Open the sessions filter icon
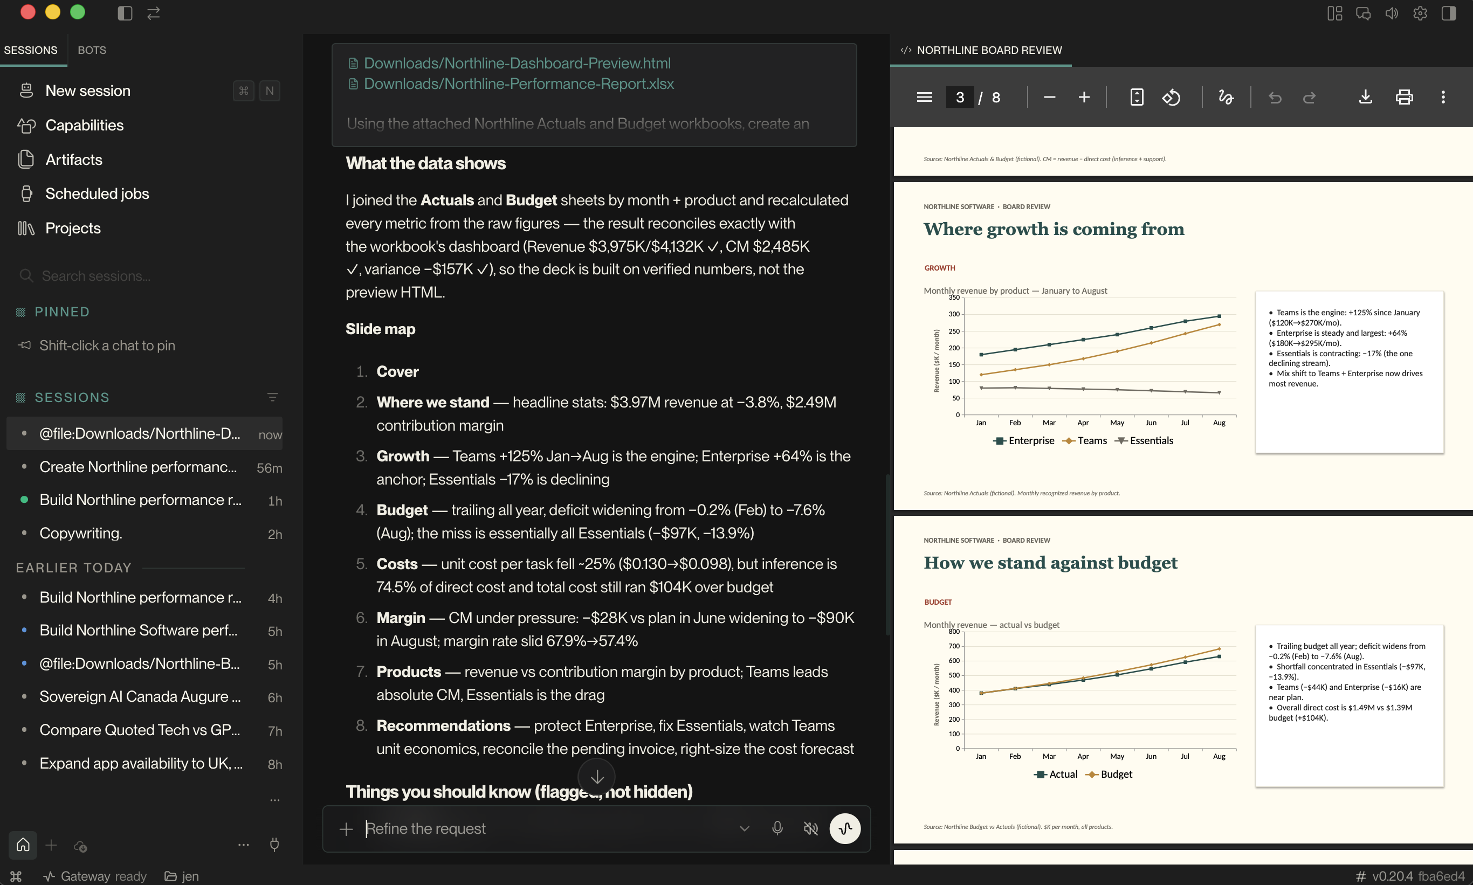This screenshot has height=885, width=1473. [272, 397]
